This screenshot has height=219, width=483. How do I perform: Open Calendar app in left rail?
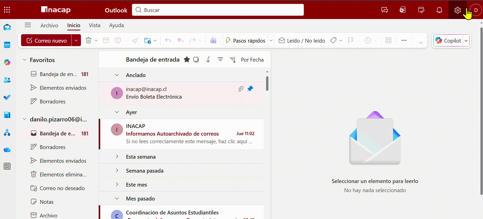[7, 45]
